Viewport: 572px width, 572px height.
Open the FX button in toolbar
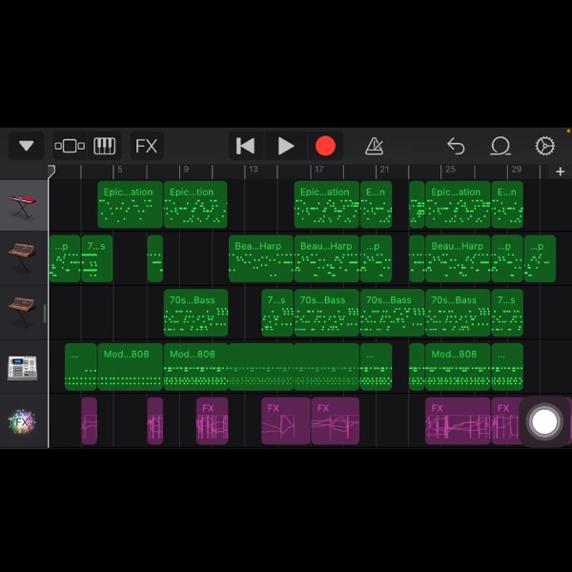tap(147, 146)
